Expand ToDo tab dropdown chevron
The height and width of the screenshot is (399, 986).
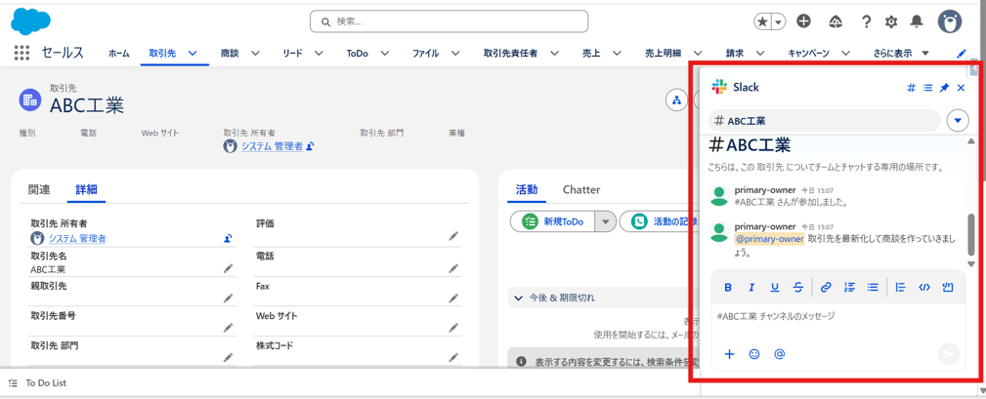point(384,54)
